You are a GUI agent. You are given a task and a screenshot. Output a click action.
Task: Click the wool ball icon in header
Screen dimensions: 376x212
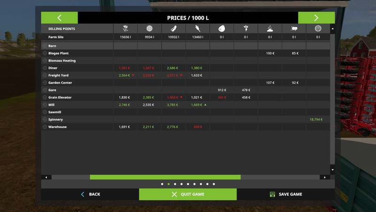tap(318, 29)
